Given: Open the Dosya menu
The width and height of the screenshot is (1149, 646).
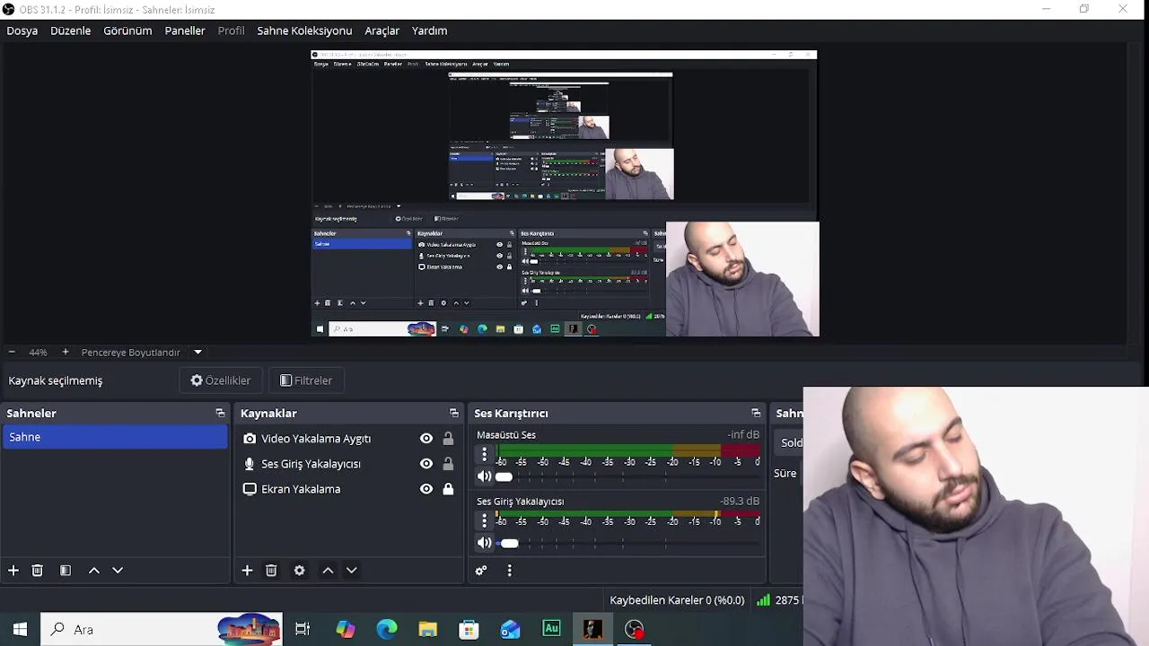Looking at the screenshot, I should point(22,31).
